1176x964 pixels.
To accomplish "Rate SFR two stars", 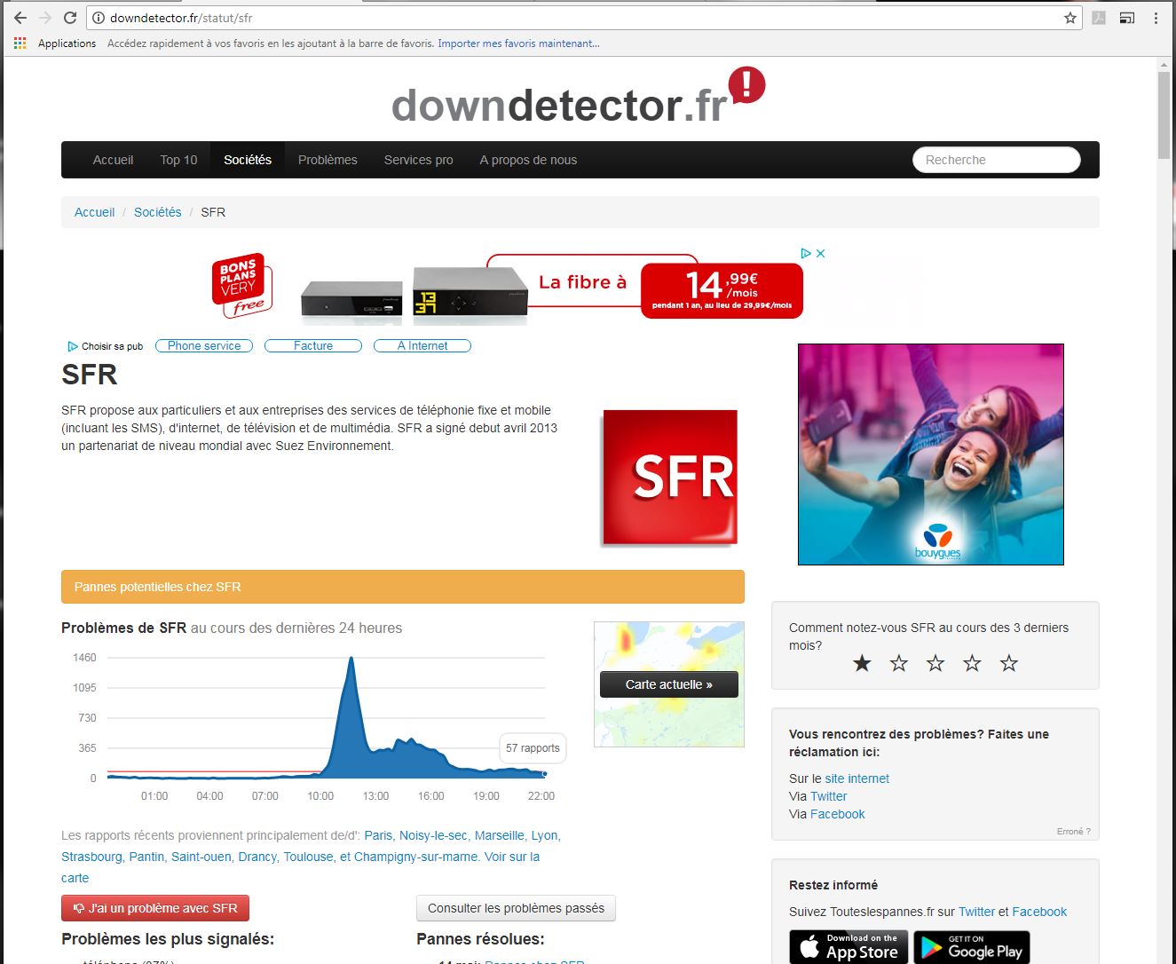I will coord(899,663).
